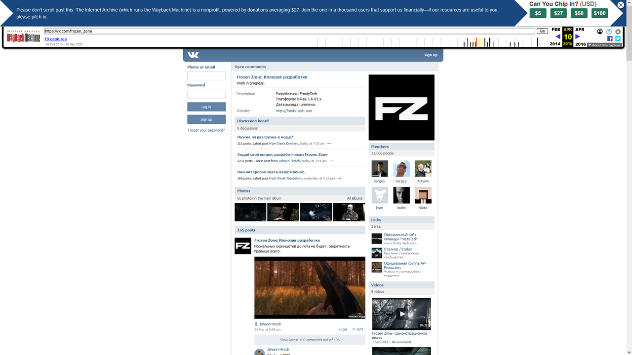The image size is (632, 355).
Task: Close the donation banner
Action: pyautogui.click(x=621, y=5)
